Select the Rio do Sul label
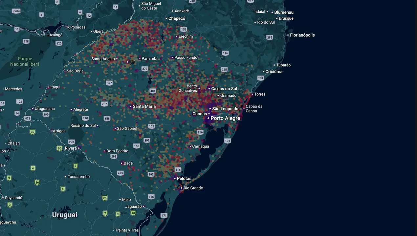The height and width of the screenshot is (236, 417). 266,22
